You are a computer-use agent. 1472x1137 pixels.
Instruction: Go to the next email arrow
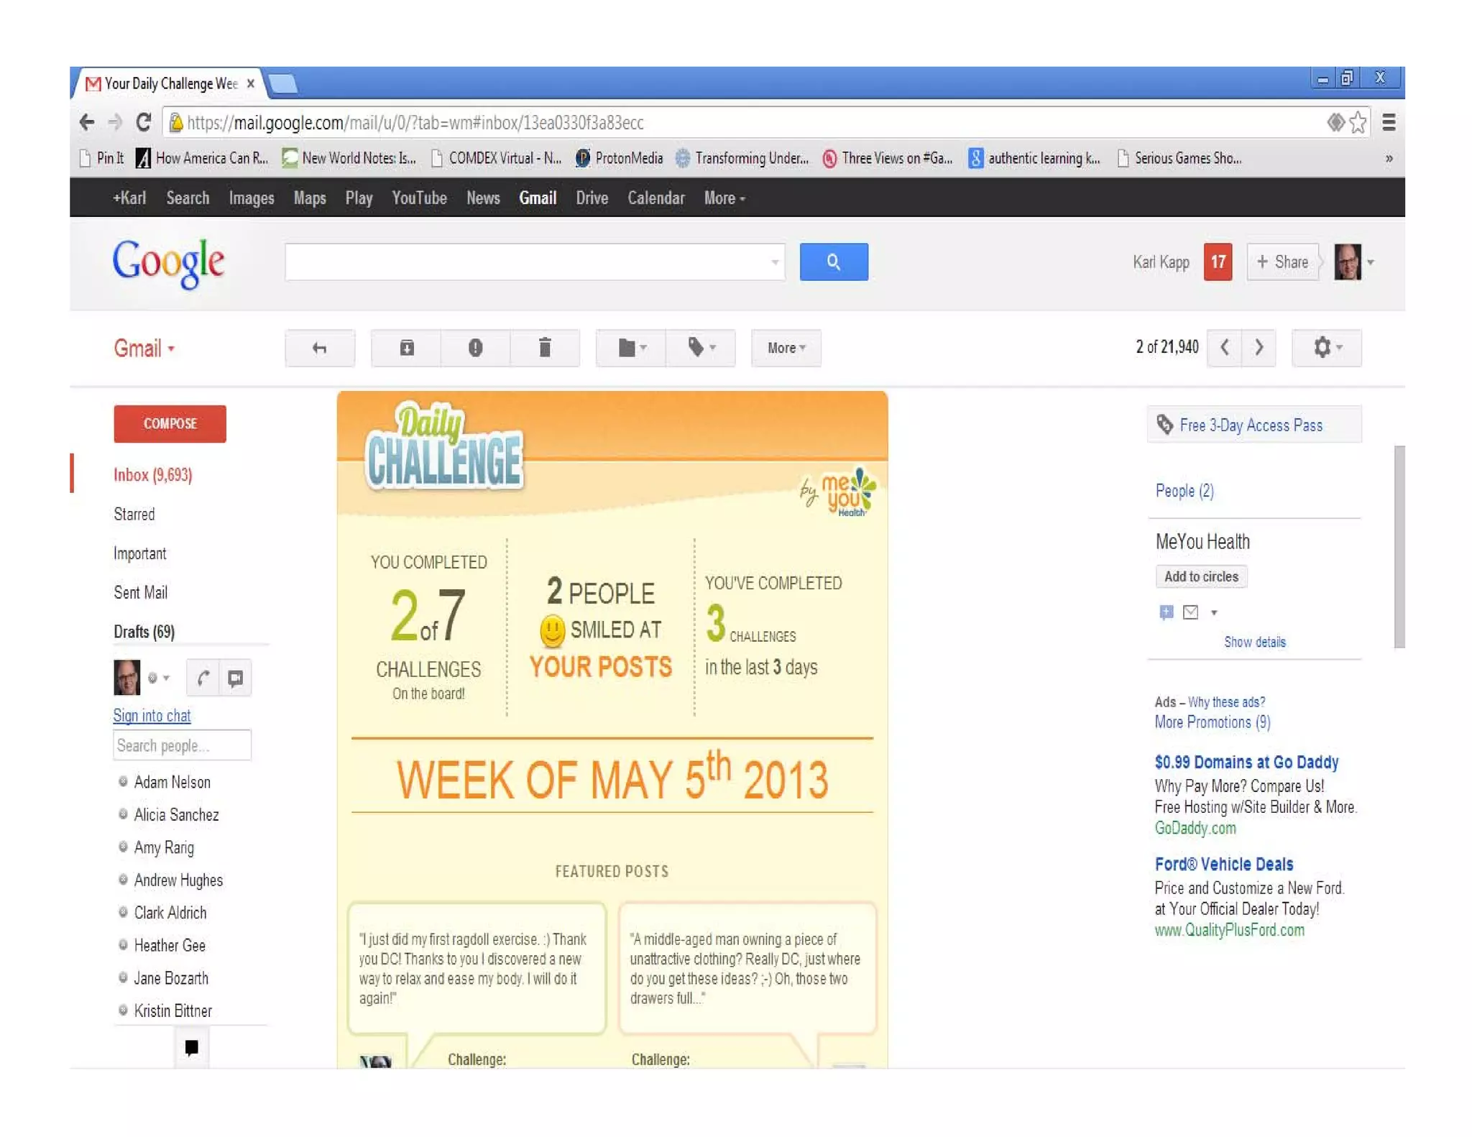pos(1259,348)
